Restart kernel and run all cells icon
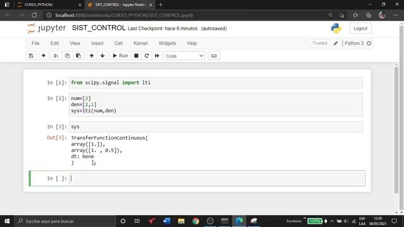This screenshot has width=404, height=227. (157, 56)
